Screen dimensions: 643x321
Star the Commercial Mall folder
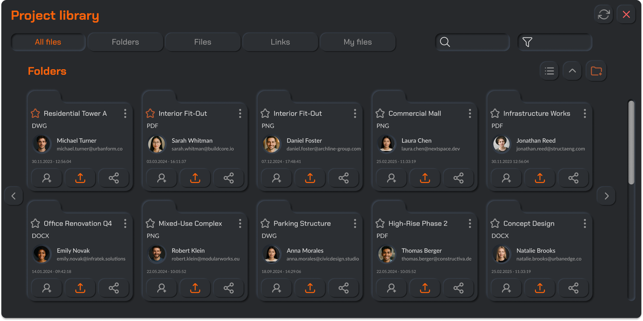click(x=380, y=113)
